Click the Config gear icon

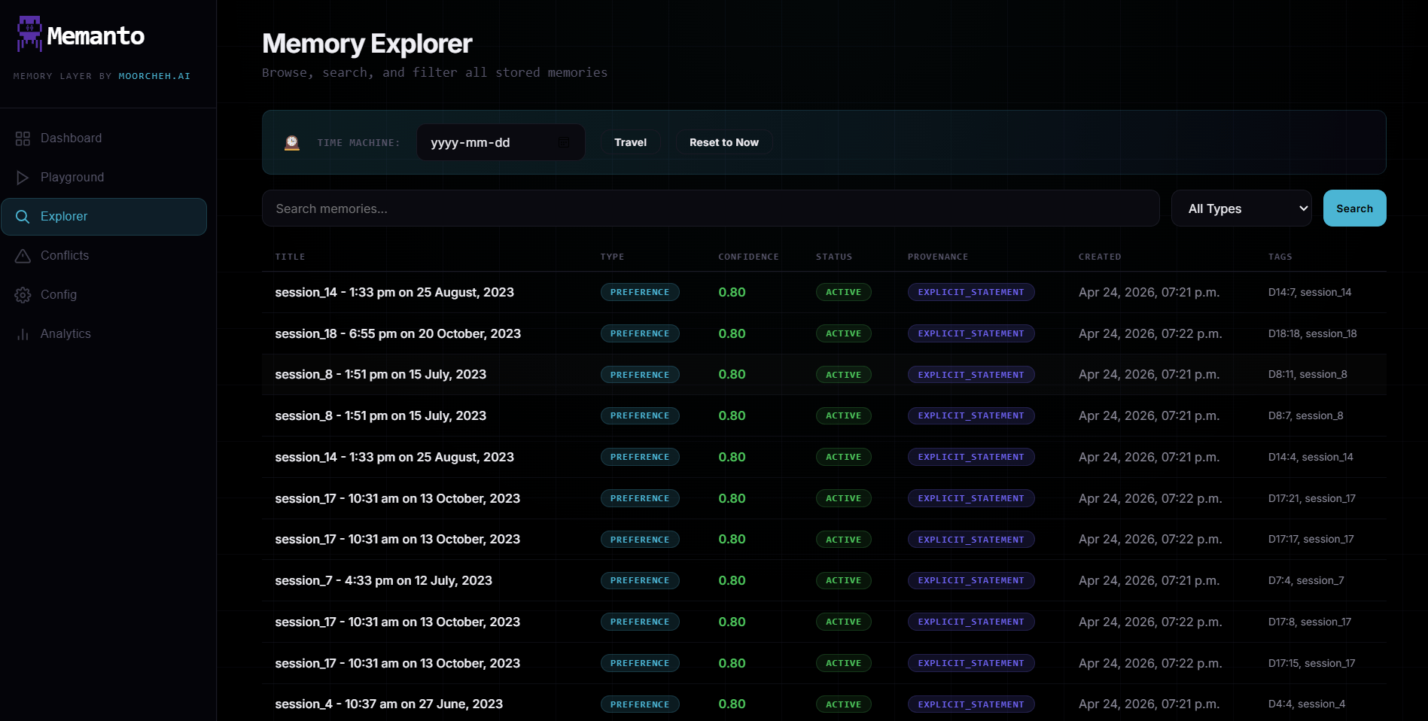tap(23, 295)
